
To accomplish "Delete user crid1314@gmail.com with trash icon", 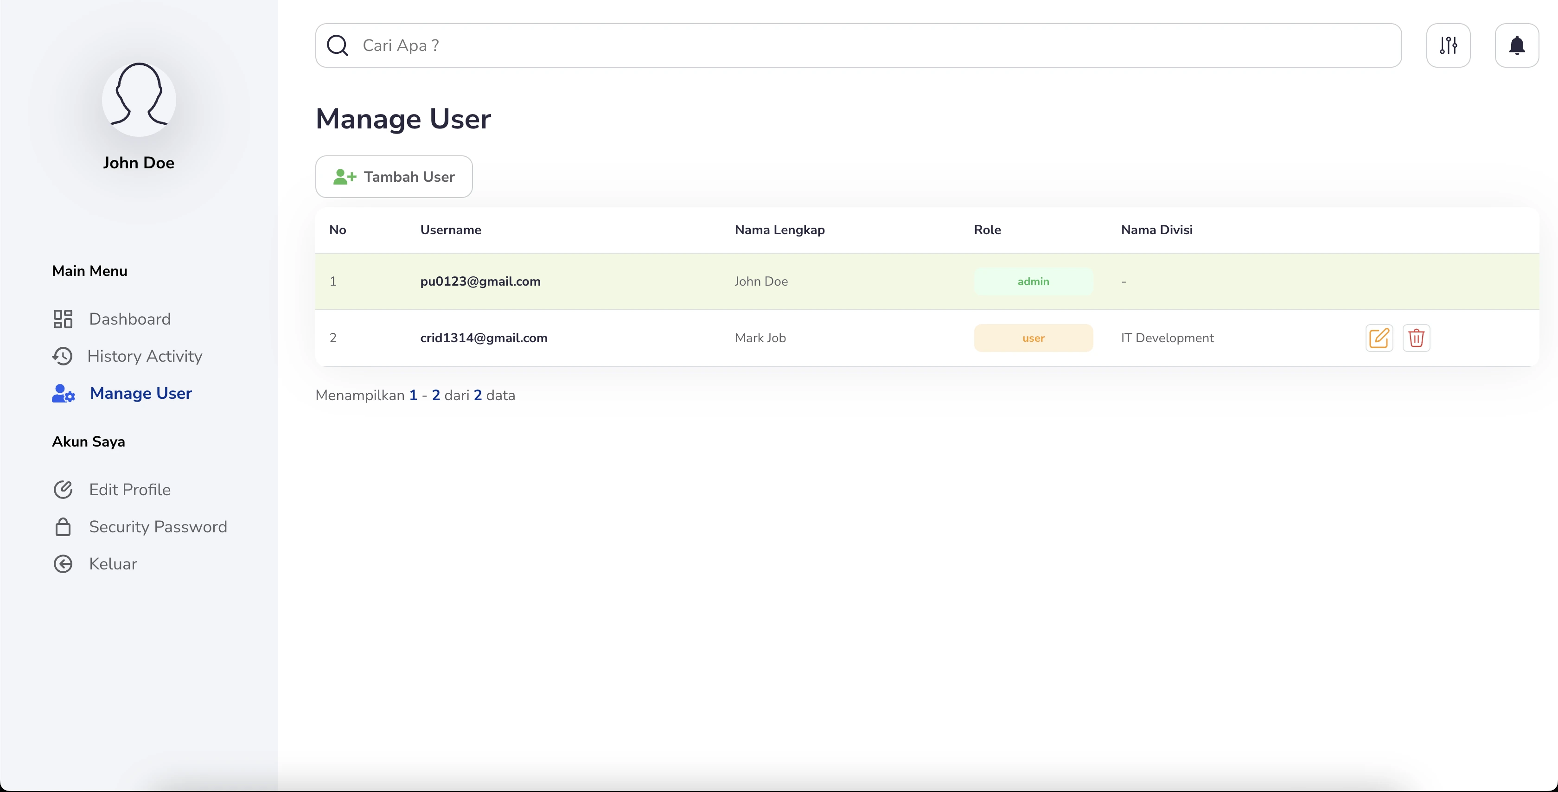I will [1416, 338].
